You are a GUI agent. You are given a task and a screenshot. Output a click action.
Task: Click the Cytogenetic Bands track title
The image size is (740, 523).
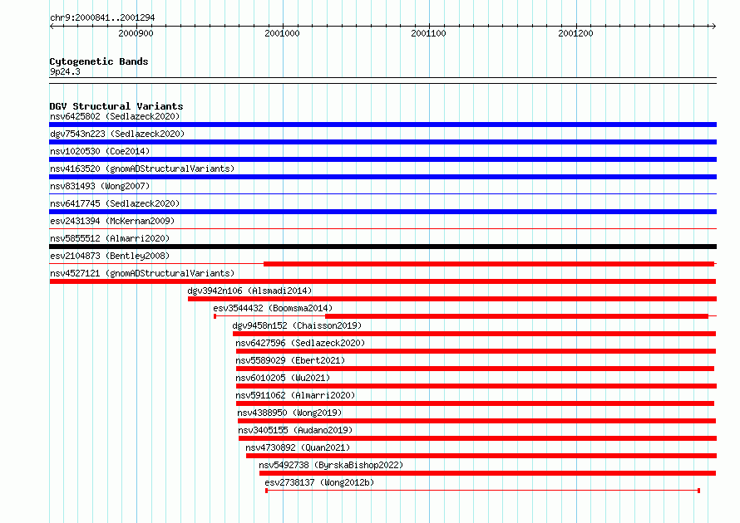pos(99,61)
